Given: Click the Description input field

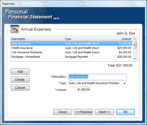Looking at the screenshot, I should pos(97,77).
